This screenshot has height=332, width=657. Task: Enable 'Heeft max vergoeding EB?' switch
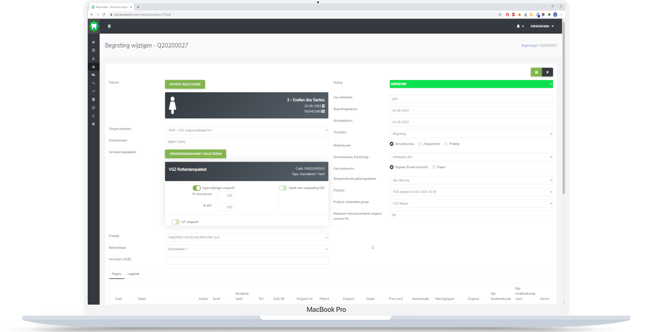[283, 188]
